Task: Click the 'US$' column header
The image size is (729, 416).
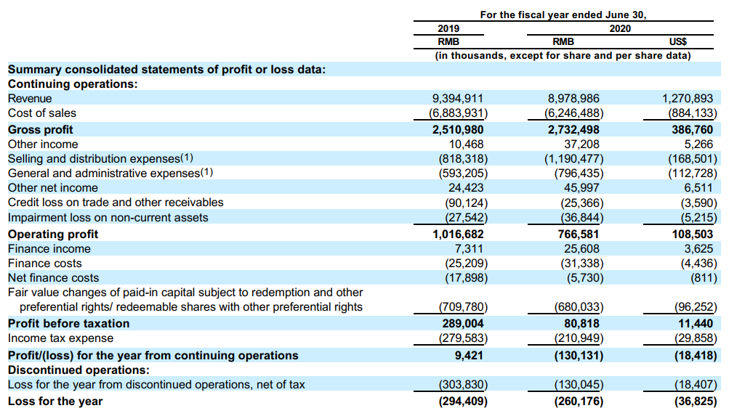Action: pos(678,42)
